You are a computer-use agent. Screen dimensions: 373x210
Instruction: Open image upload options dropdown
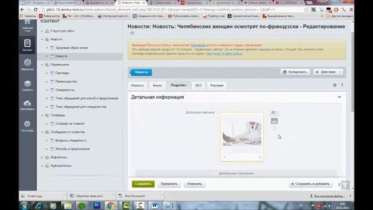[275, 113]
